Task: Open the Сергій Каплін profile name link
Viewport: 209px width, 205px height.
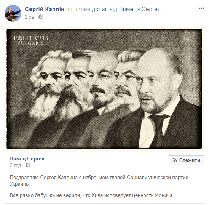Action: 45,9
